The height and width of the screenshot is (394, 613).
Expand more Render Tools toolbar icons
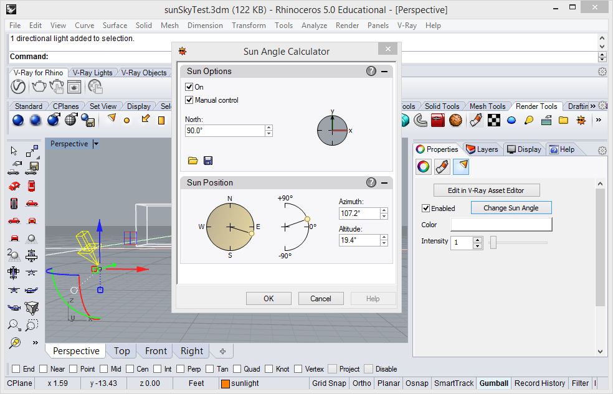point(599,120)
